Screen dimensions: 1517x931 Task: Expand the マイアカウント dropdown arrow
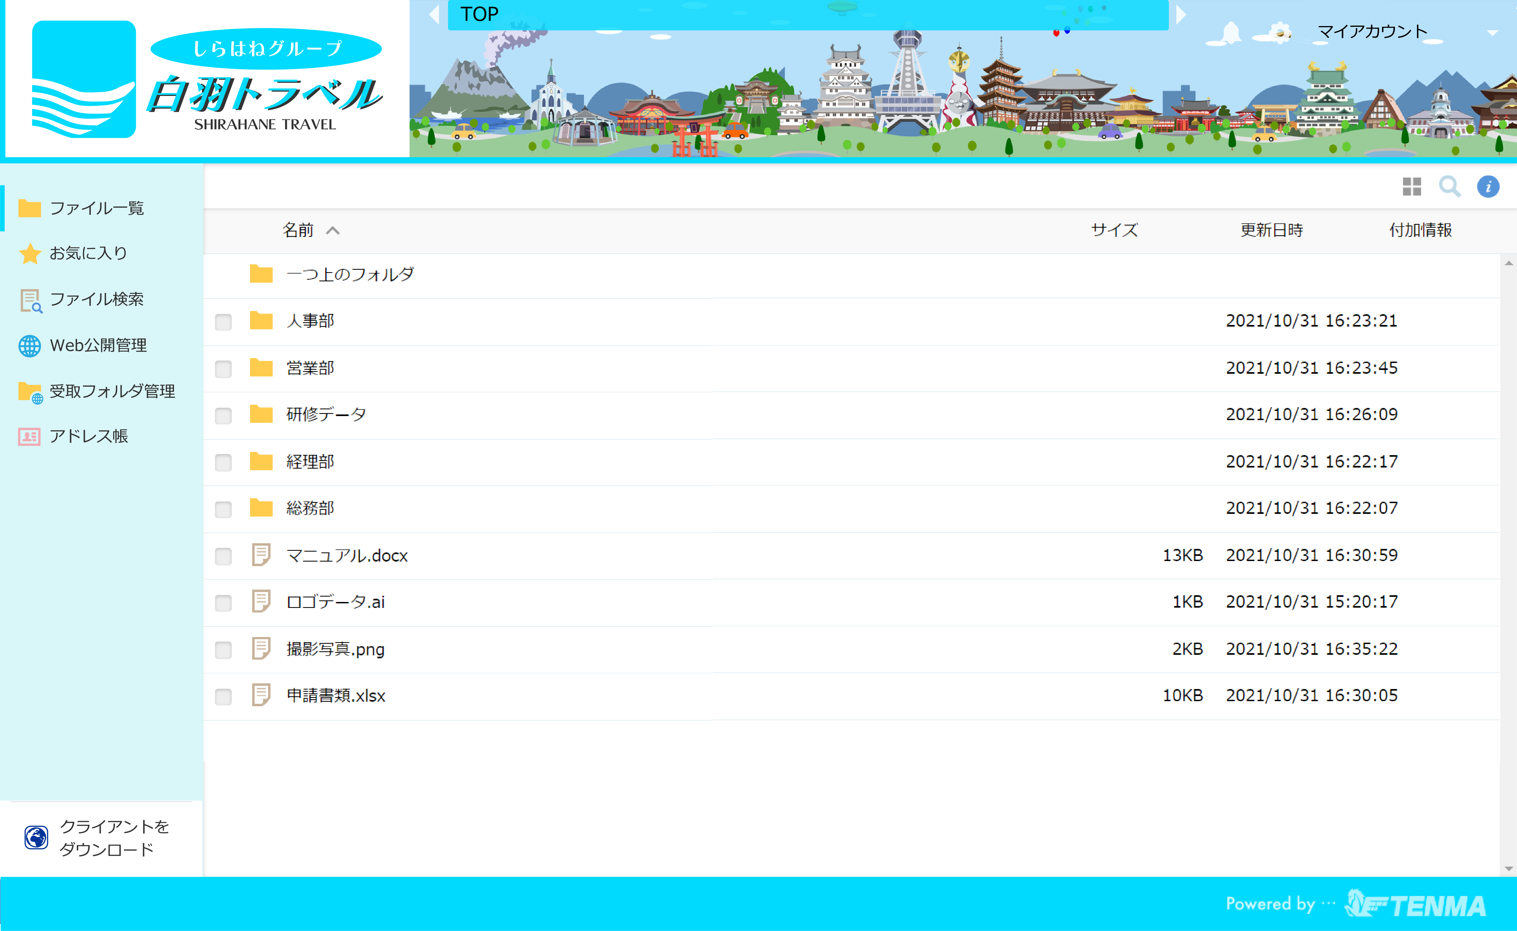click(x=1492, y=33)
